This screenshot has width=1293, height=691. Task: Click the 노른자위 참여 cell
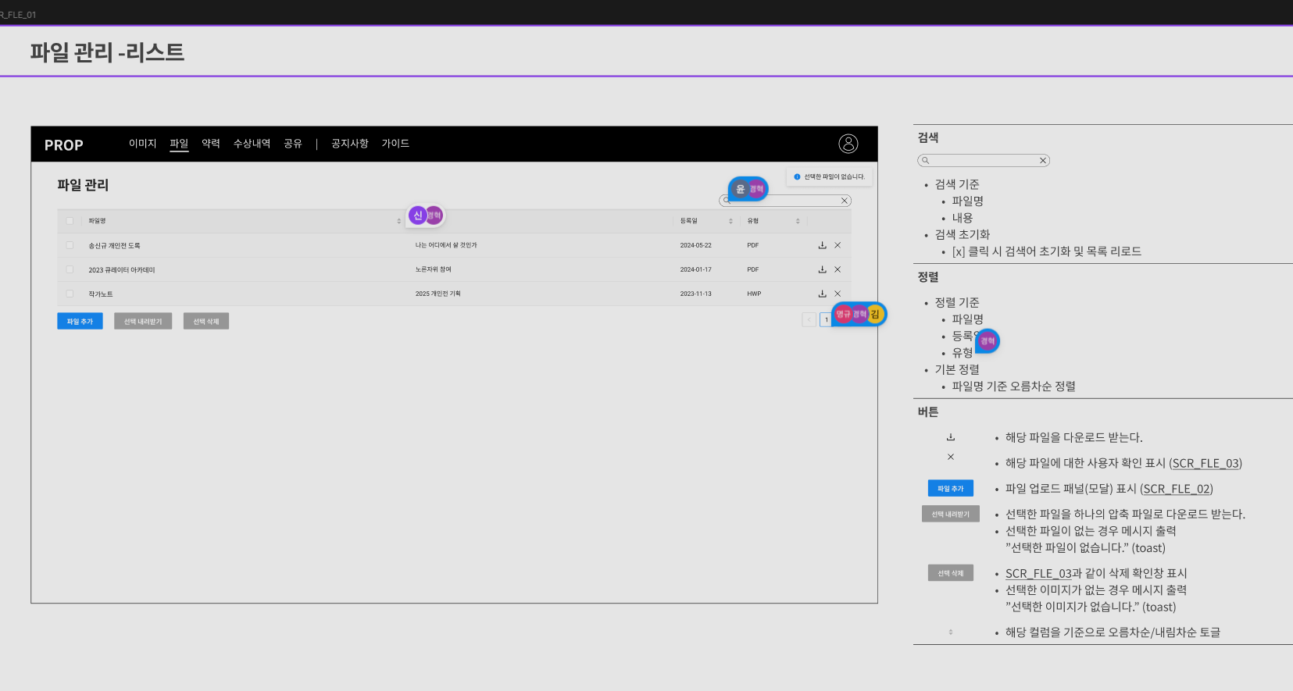pos(433,269)
